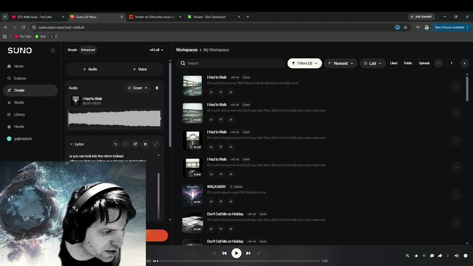Collapse the Lyrics section
The image size is (473, 266).
(77, 144)
